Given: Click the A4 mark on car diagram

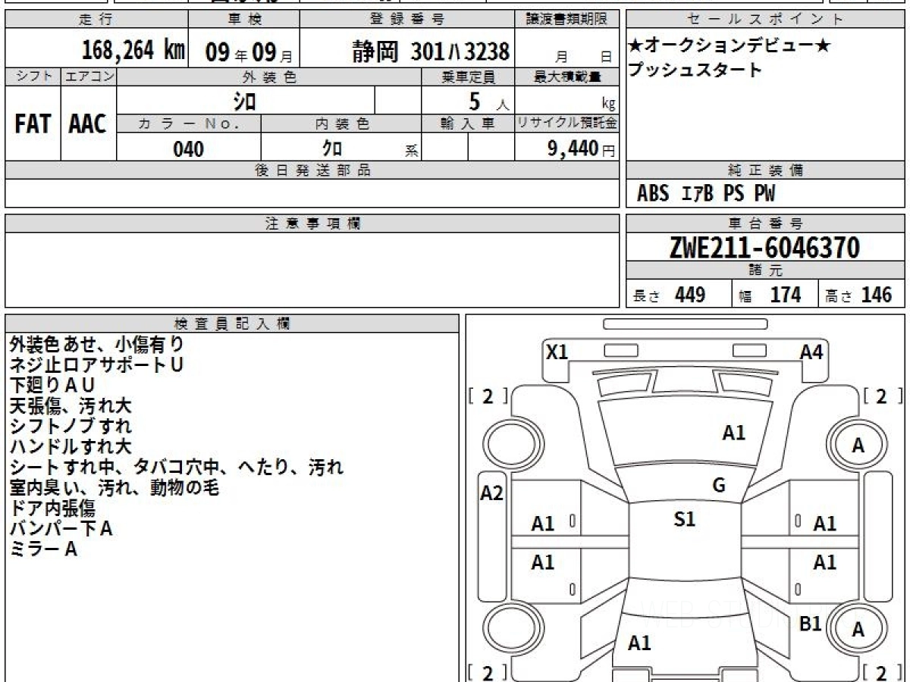Looking at the screenshot, I should (x=811, y=352).
